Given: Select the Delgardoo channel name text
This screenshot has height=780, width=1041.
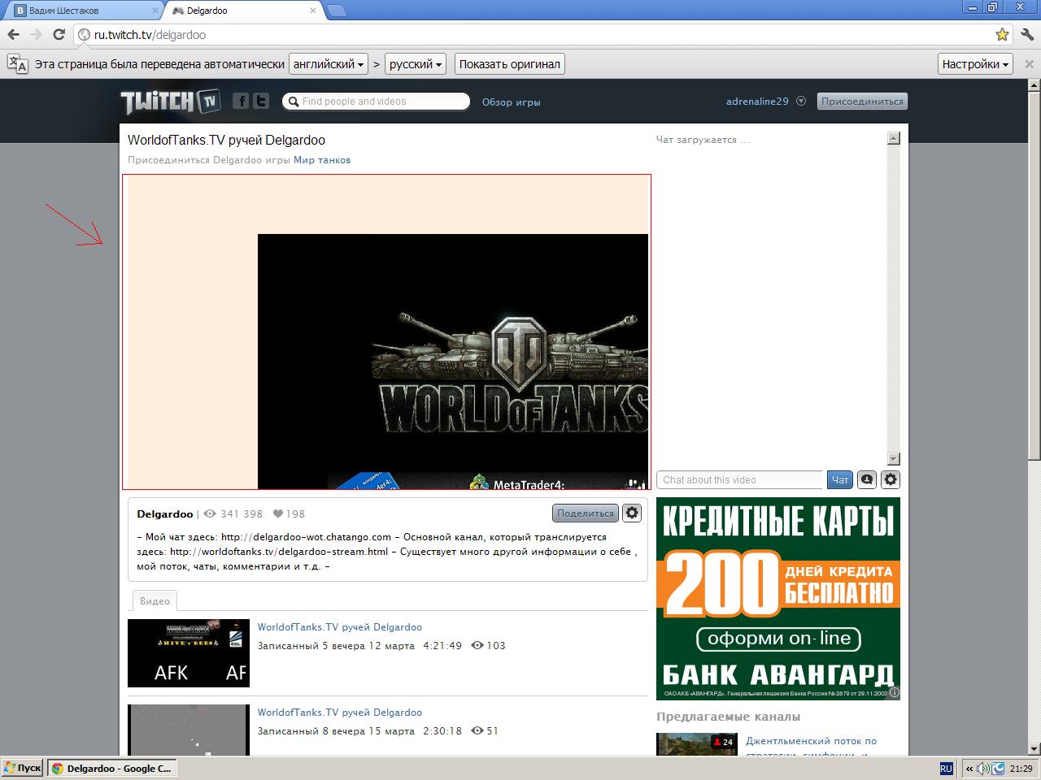Looking at the screenshot, I should 165,513.
